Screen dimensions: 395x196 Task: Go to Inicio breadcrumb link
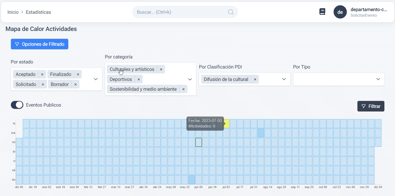click(13, 12)
